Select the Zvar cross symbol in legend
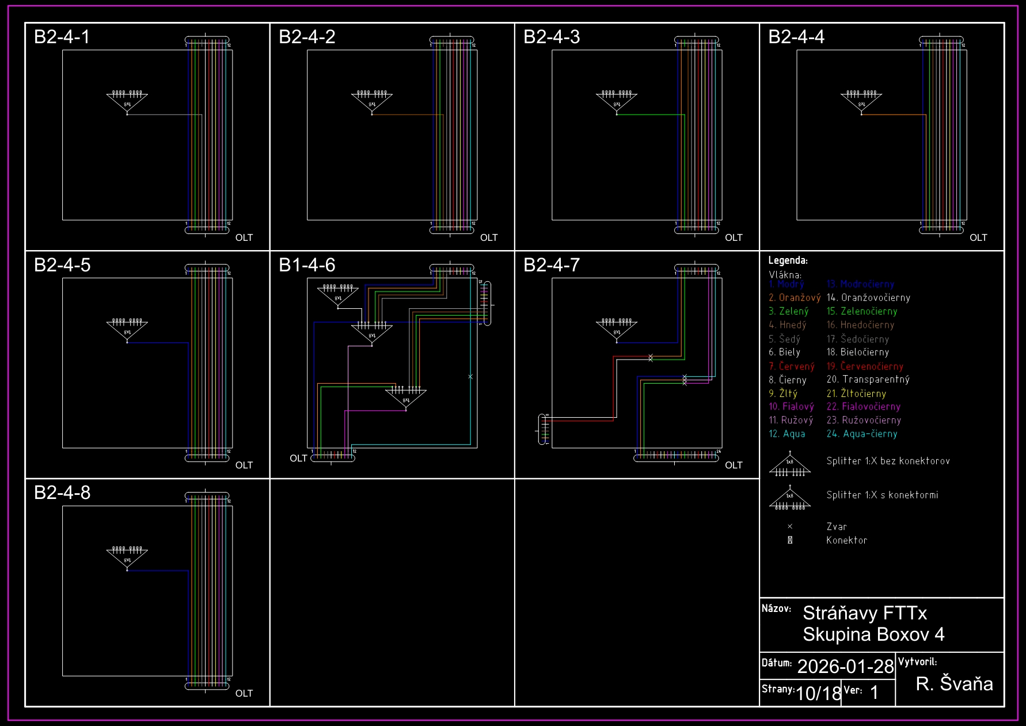This screenshot has width=1026, height=726. click(x=790, y=527)
